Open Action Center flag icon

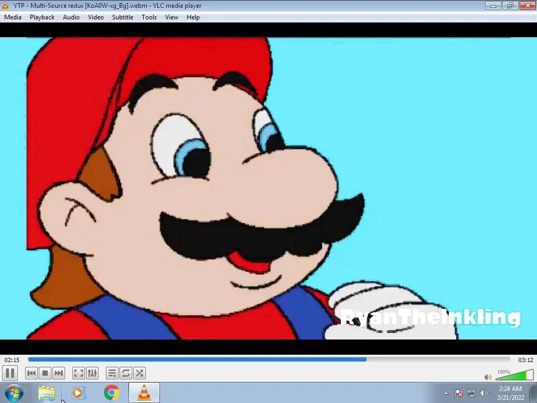[x=459, y=393]
